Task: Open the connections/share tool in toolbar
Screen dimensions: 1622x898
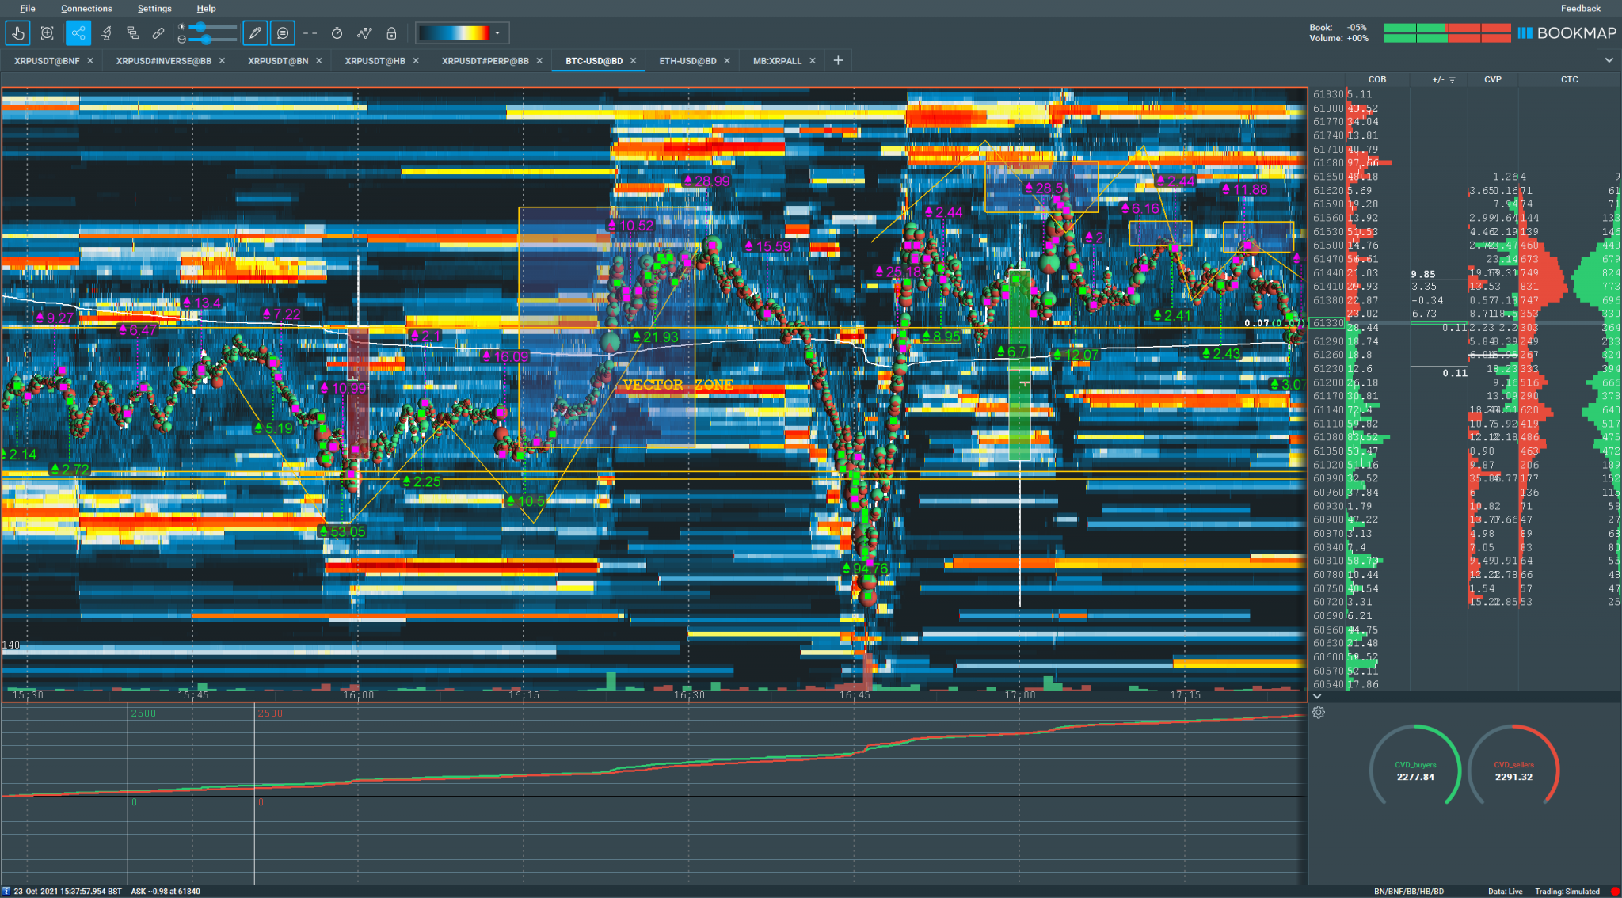Action: tap(77, 33)
